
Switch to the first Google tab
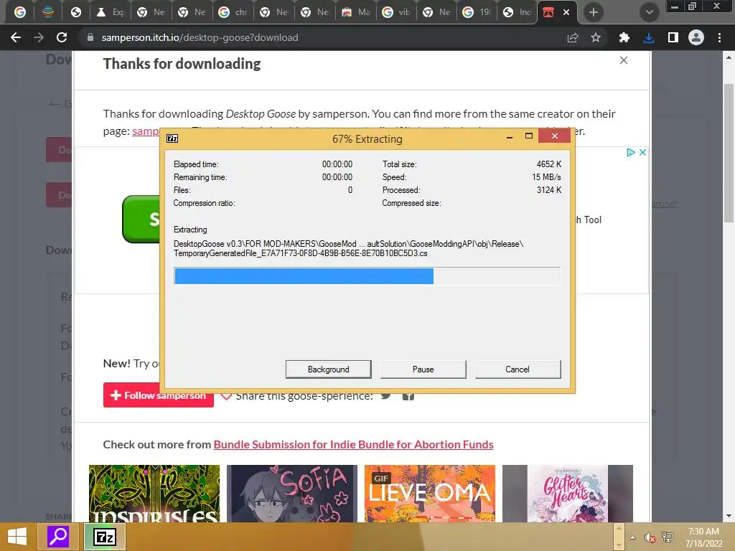point(20,12)
